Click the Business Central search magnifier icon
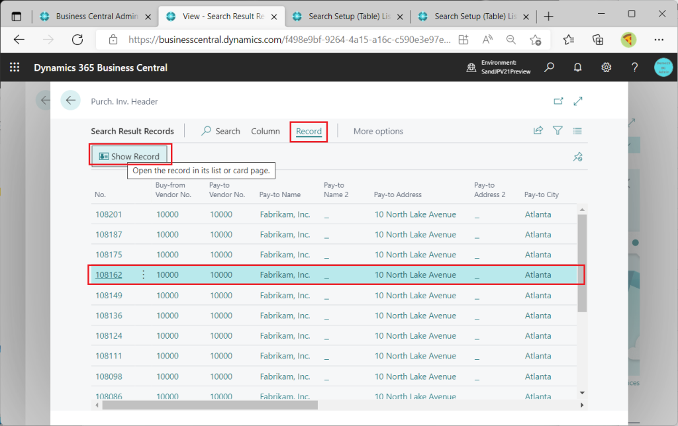The width and height of the screenshot is (678, 426). pos(549,67)
